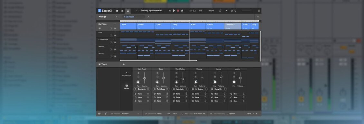Open the Bass track options menu dots
The width and height of the screenshot is (364, 124).
coord(115,33)
